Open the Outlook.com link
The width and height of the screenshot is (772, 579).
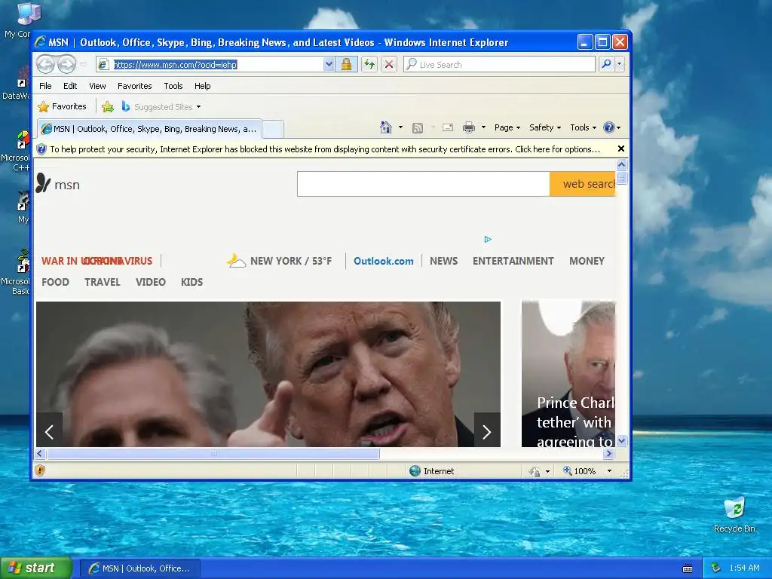pos(384,261)
